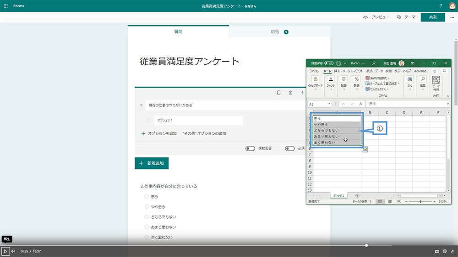Switch to the 応答 tab in Forms
Screen dimensions: 458x257
[x=279, y=31]
